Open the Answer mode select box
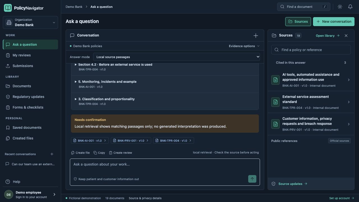The width and height of the screenshot is (359, 202). point(176,57)
